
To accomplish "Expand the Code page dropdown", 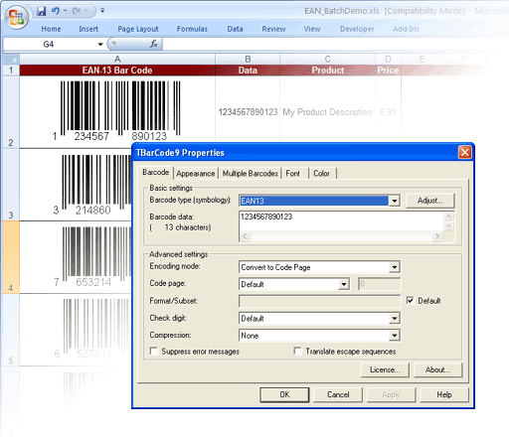I will coord(344,284).
